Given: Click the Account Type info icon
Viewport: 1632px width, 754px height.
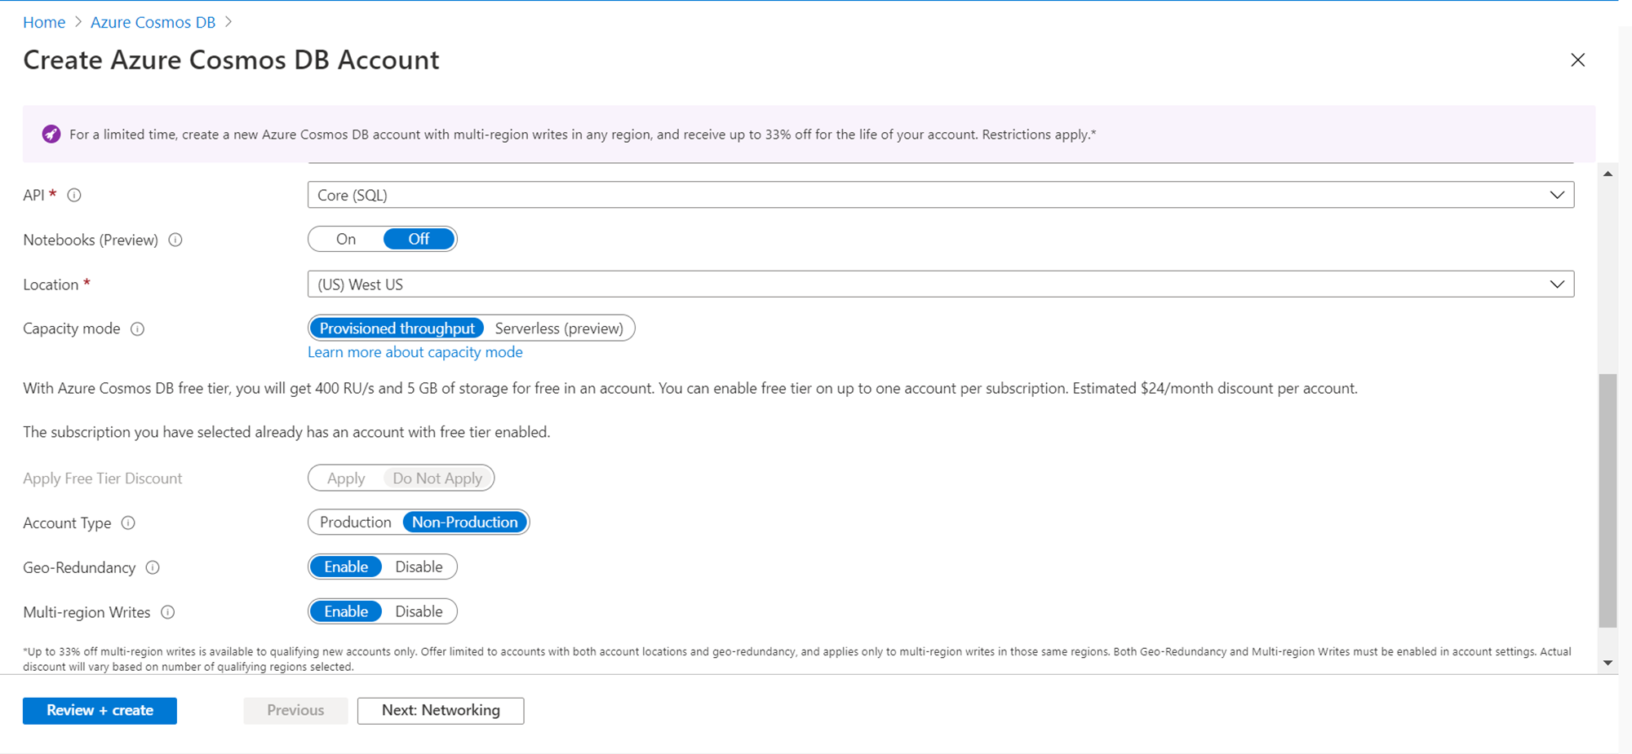Looking at the screenshot, I should tap(128, 523).
